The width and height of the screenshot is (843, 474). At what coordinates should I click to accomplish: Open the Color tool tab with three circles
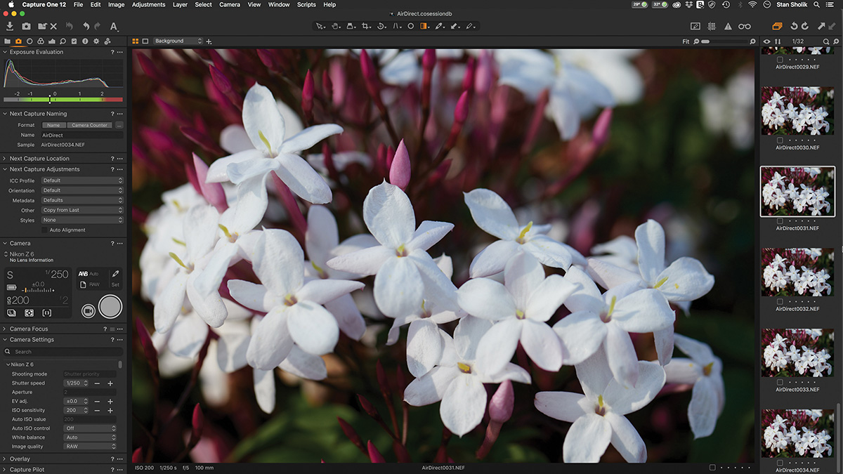tap(41, 41)
